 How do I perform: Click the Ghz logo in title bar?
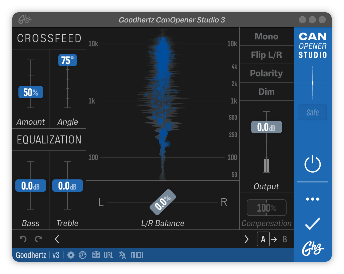[25, 20]
